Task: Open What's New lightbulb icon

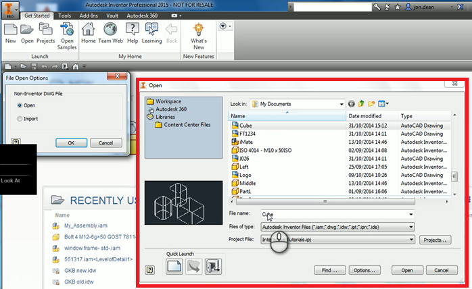Action: [199, 36]
